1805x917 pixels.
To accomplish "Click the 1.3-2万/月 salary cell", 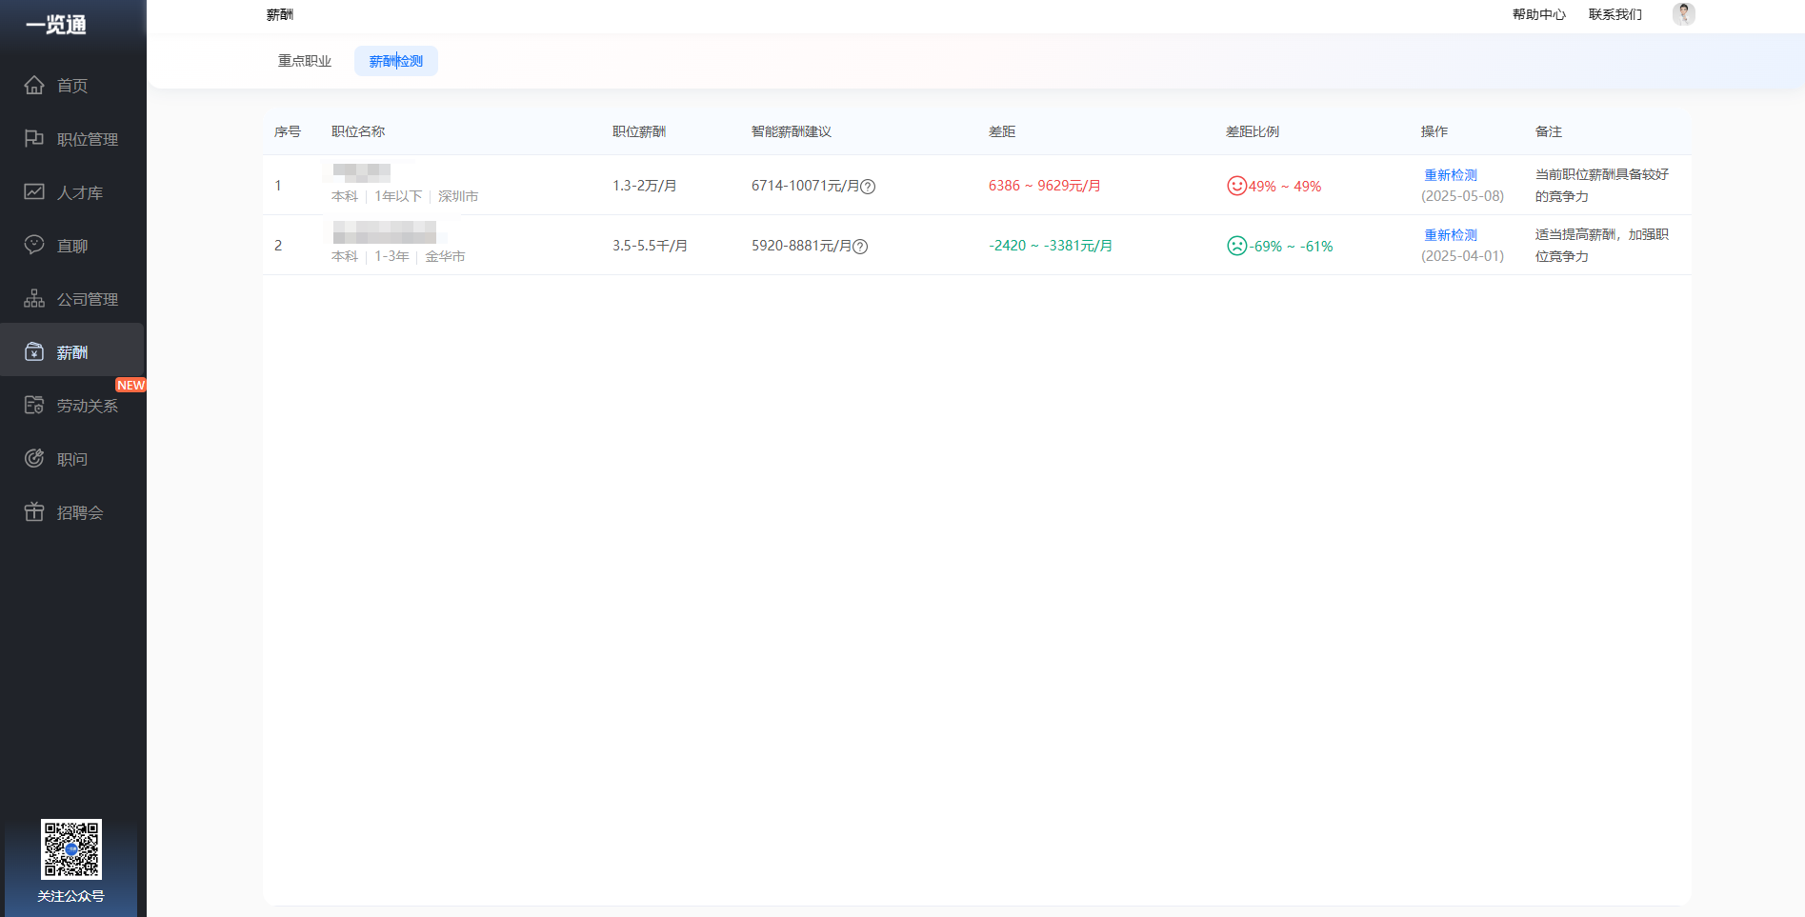I will click(645, 186).
